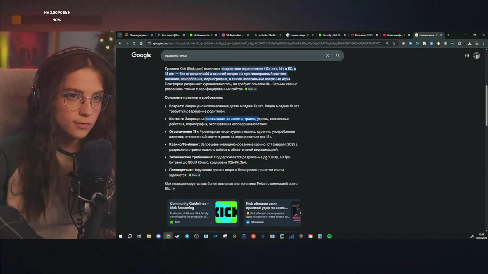Viewport: 488px width, 274px height.
Task: Click the Технические требования: bullet label
Action: 191,157
